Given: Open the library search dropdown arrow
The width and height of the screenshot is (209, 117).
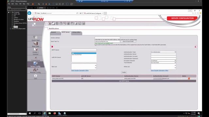Looking at the screenshot, I should coord(26,9).
